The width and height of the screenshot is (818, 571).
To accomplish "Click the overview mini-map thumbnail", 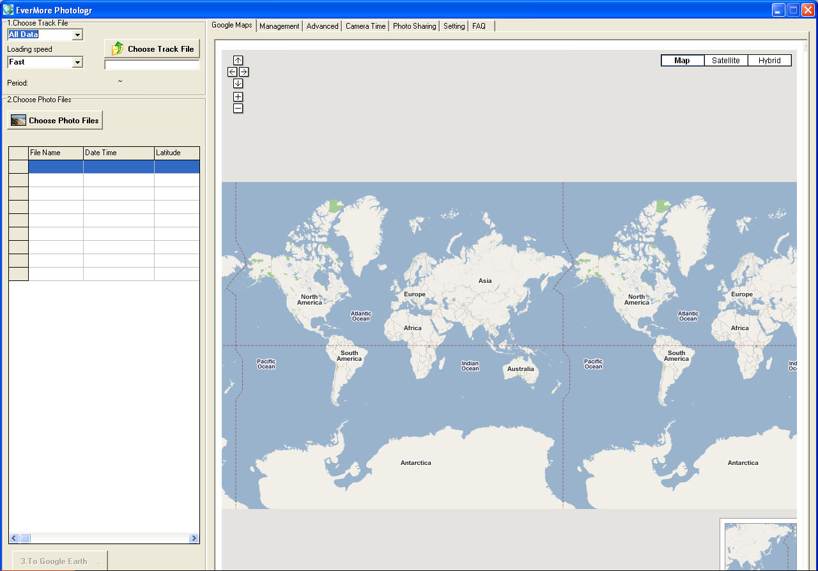I will click(759, 546).
